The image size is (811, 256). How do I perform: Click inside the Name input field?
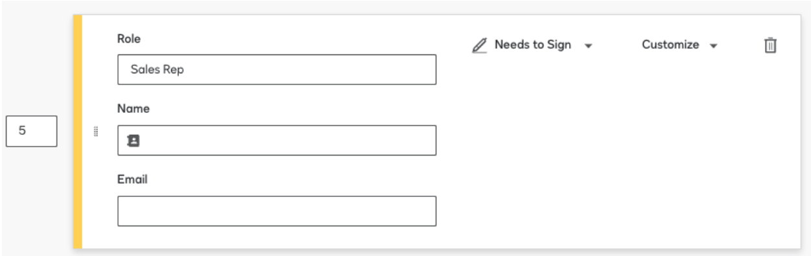(277, 140)
